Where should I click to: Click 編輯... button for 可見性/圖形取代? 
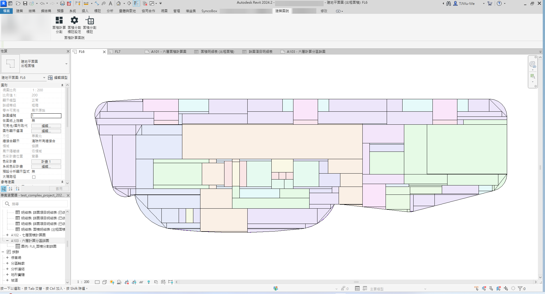(46, 126)
